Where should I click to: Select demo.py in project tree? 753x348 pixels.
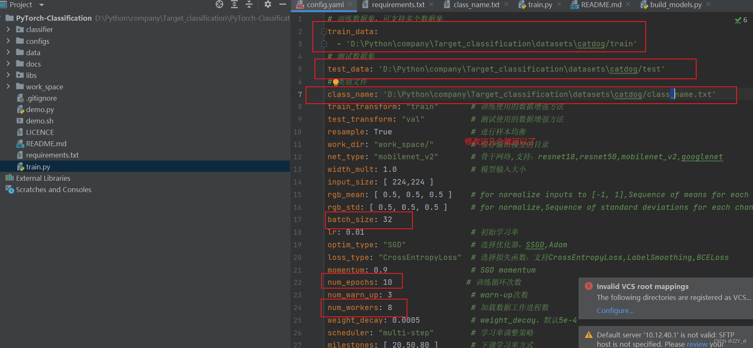point(40,110)
